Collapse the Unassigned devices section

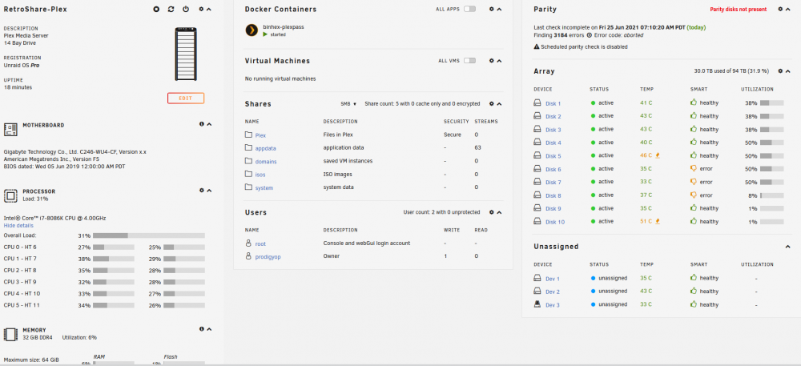pos(787,247)
